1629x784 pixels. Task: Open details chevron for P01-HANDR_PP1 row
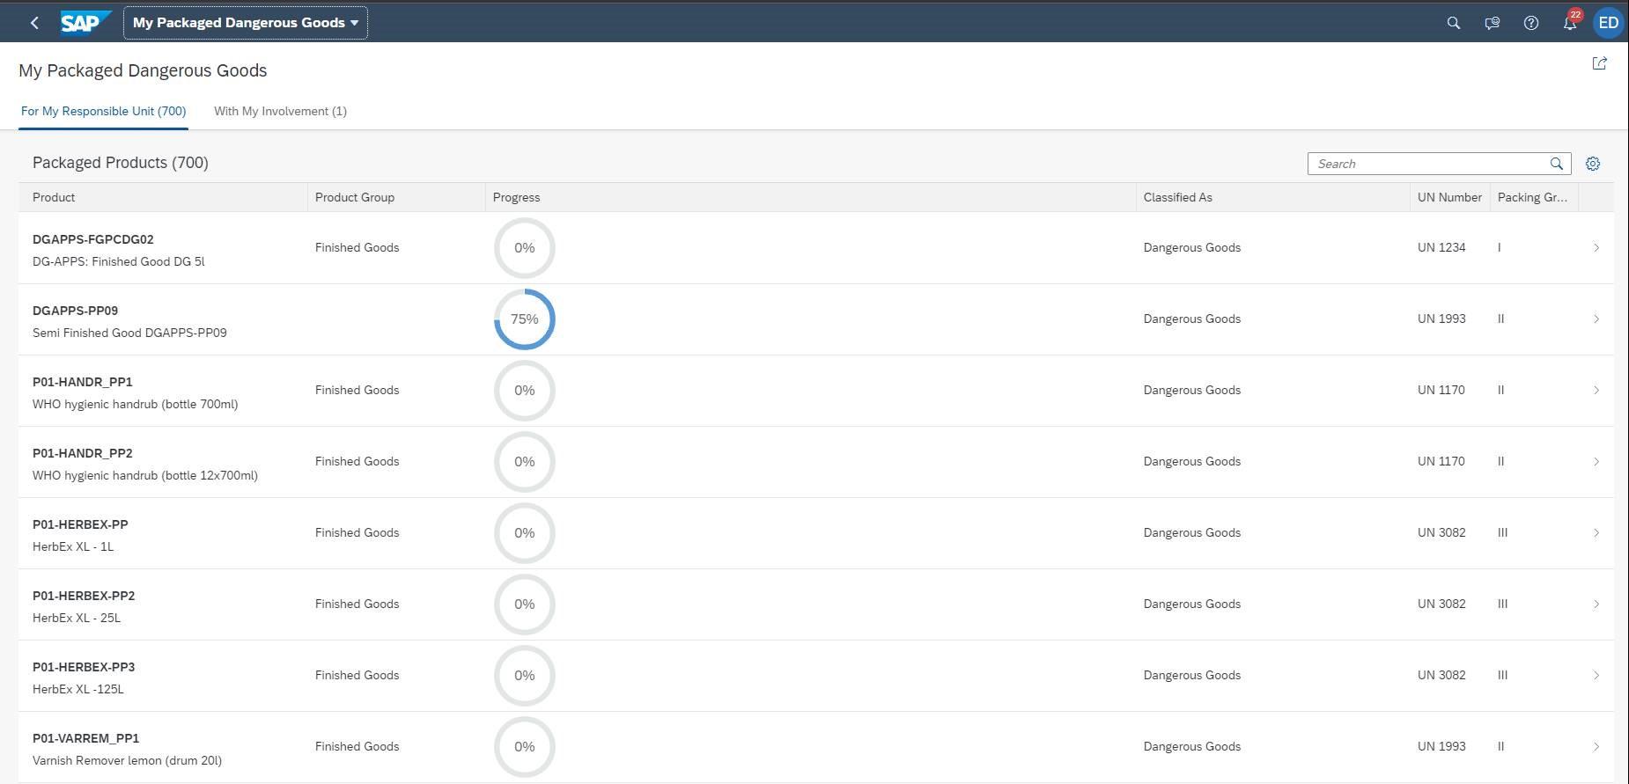point(1596,391)
